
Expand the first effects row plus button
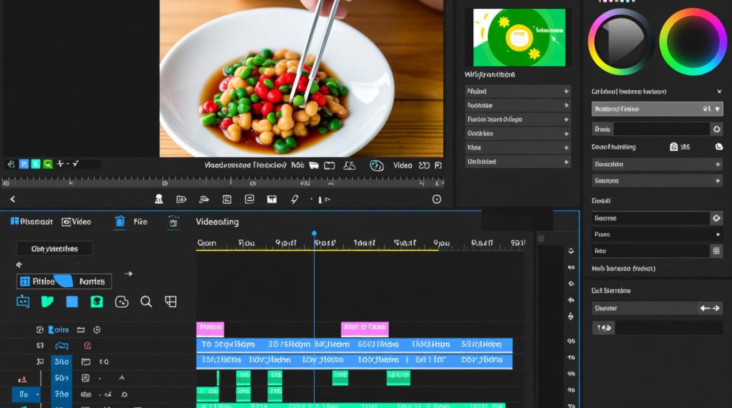[566, 91]
